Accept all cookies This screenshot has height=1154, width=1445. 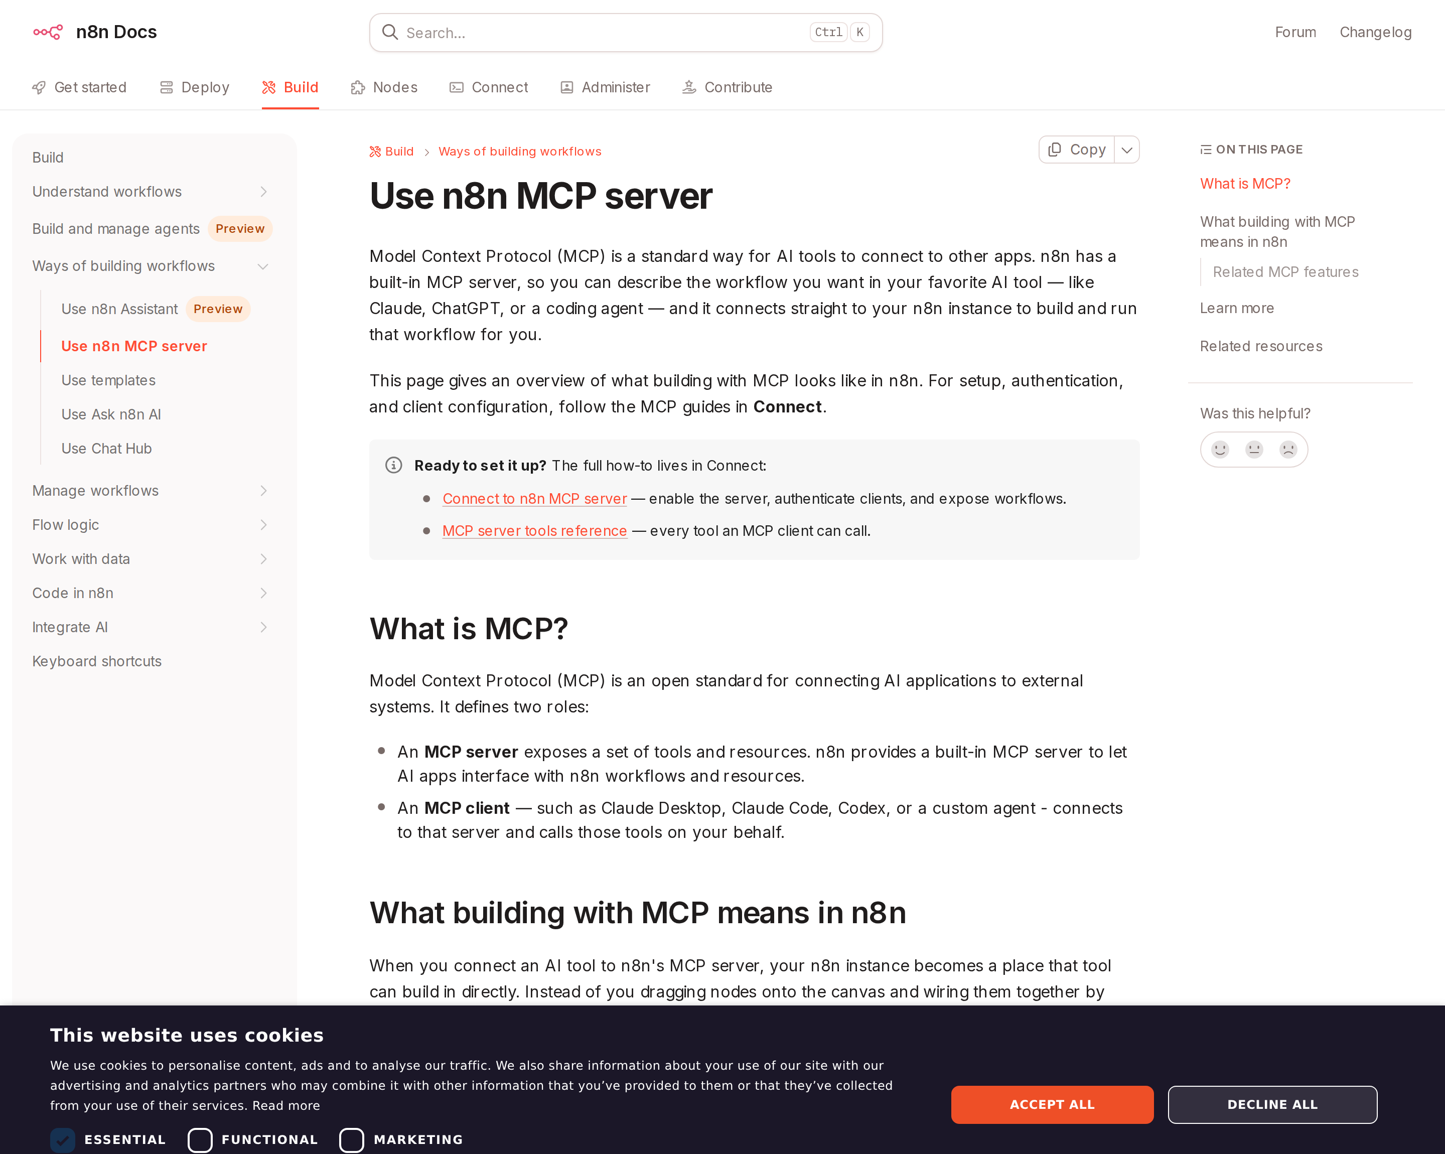[1052, 1104]
